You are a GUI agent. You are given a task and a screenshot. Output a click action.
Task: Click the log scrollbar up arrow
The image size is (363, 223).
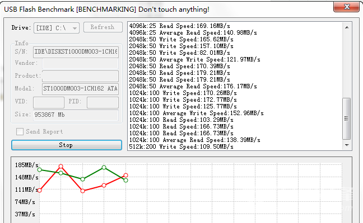point(347,27)
